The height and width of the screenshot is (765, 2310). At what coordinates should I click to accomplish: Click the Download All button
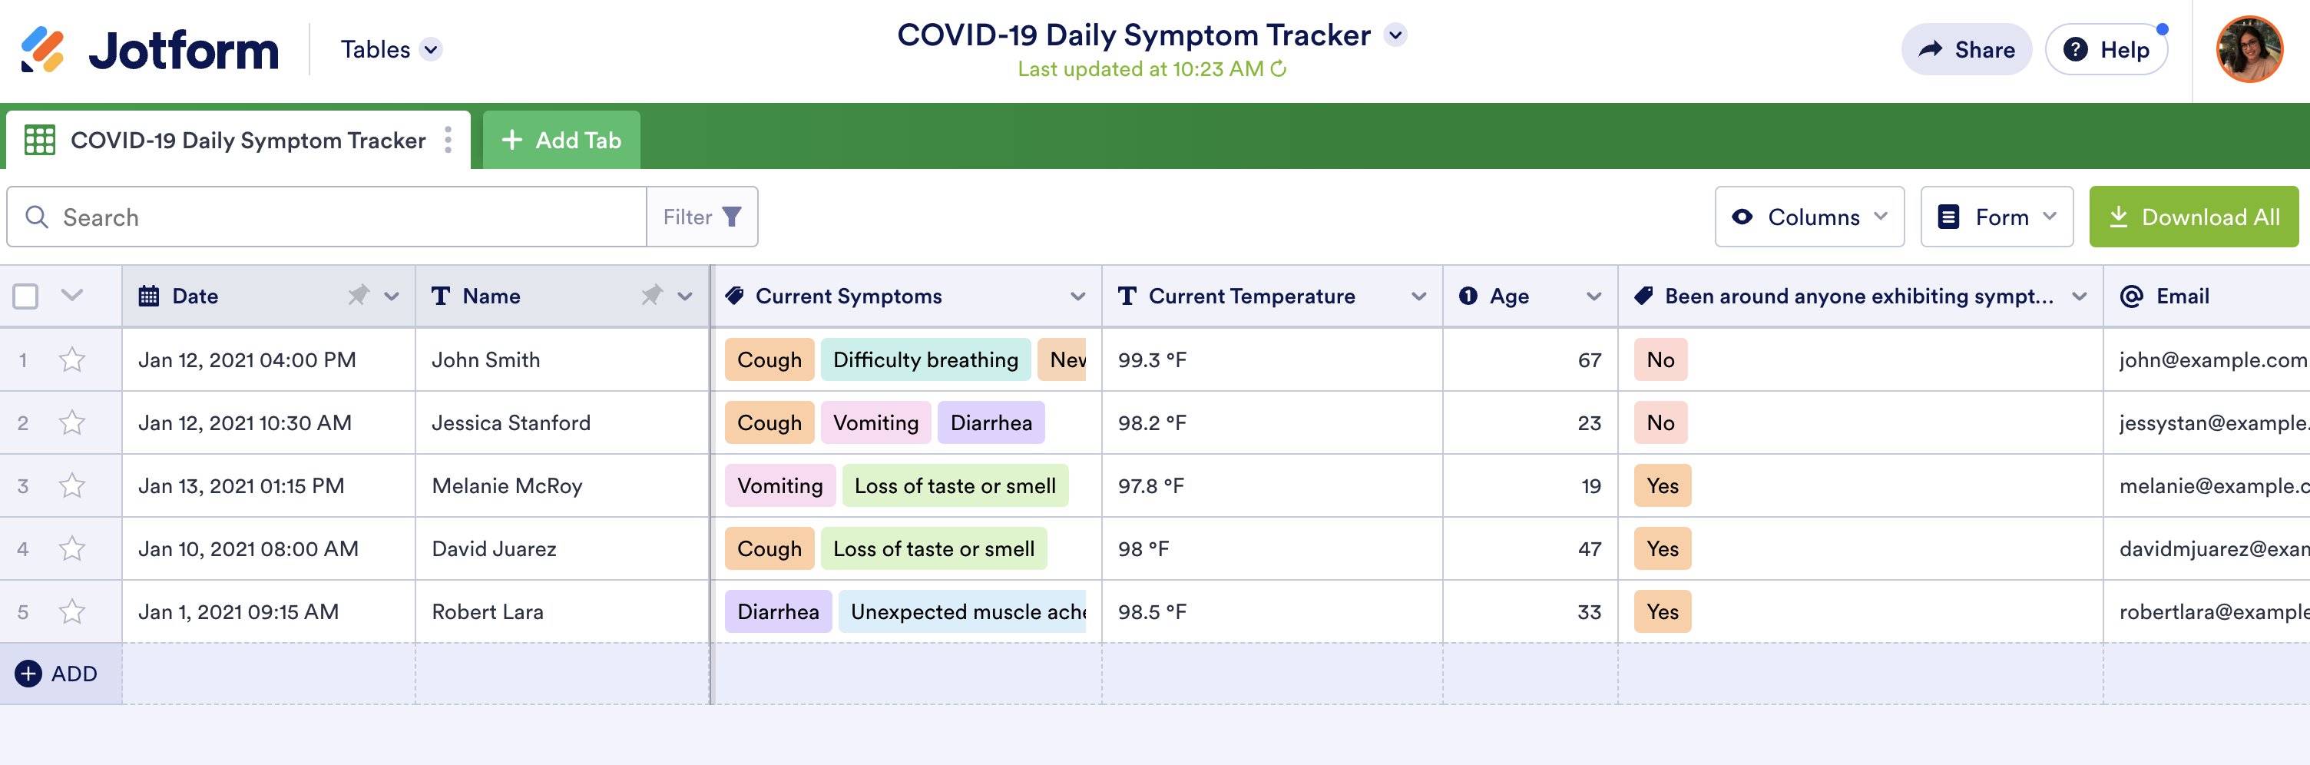(x=2193, y=217)
